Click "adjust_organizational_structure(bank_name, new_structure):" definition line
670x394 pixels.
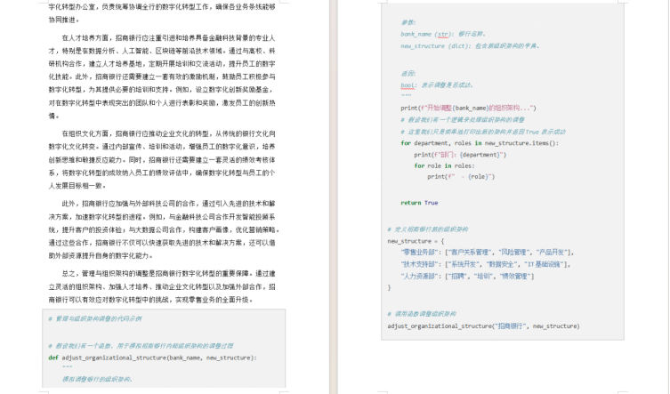[159, 358]
